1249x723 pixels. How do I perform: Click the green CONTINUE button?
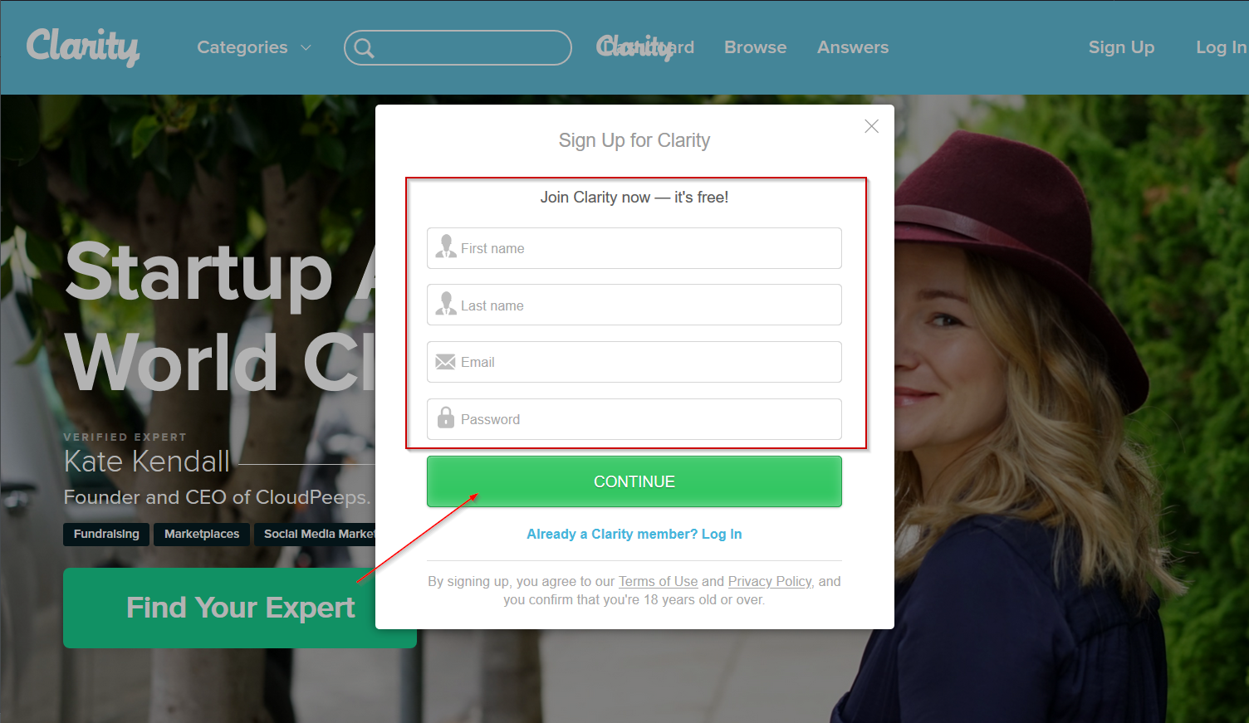tap(634, 481)
